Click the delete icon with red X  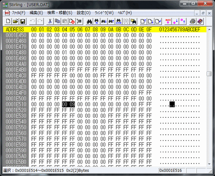[72, 21]
